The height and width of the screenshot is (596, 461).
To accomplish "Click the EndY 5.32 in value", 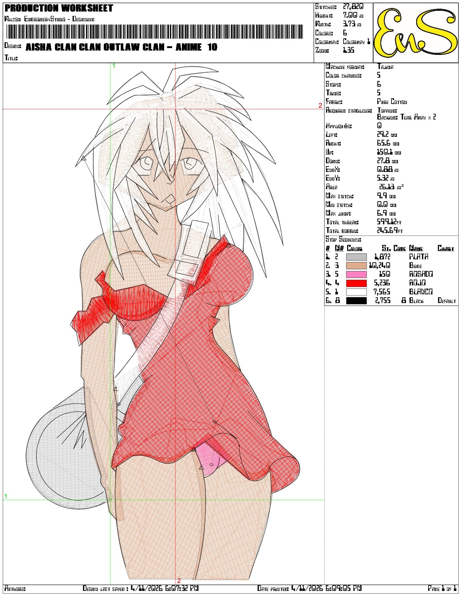I will (x=388, y=178).
